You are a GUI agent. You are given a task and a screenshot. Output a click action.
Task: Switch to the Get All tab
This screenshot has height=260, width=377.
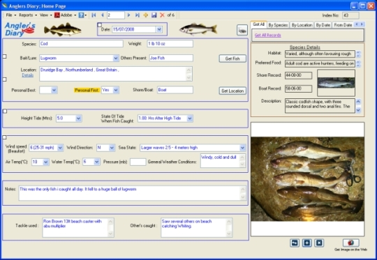pos(258,24)
